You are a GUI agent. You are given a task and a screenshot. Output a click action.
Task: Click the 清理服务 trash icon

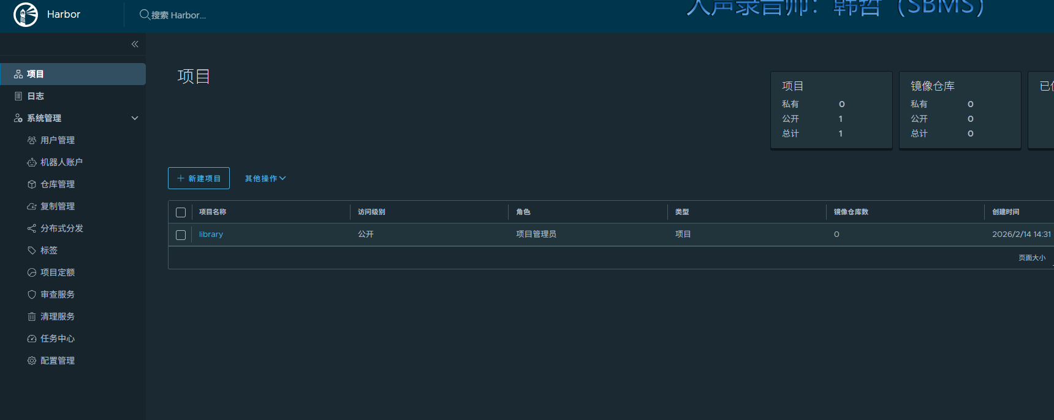[x=32, y=317]
